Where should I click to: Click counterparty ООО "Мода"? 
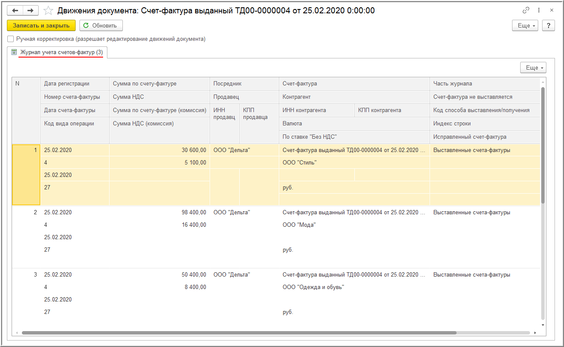click(299, 225)
